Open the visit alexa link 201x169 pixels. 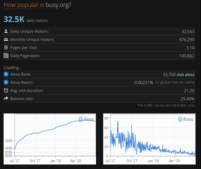tap(185, 74)
